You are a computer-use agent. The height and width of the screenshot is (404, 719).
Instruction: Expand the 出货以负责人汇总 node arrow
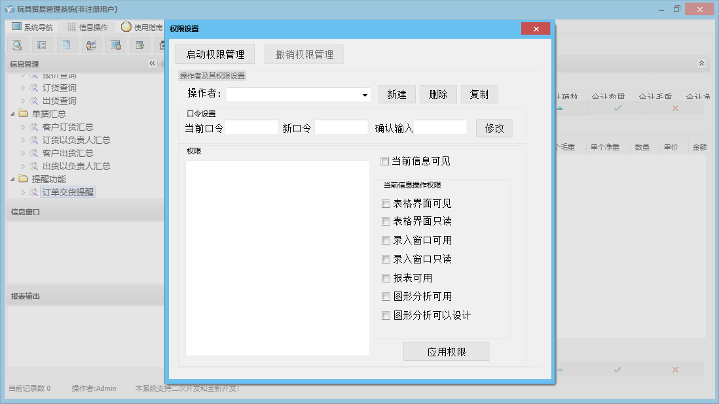pos(23,166)
